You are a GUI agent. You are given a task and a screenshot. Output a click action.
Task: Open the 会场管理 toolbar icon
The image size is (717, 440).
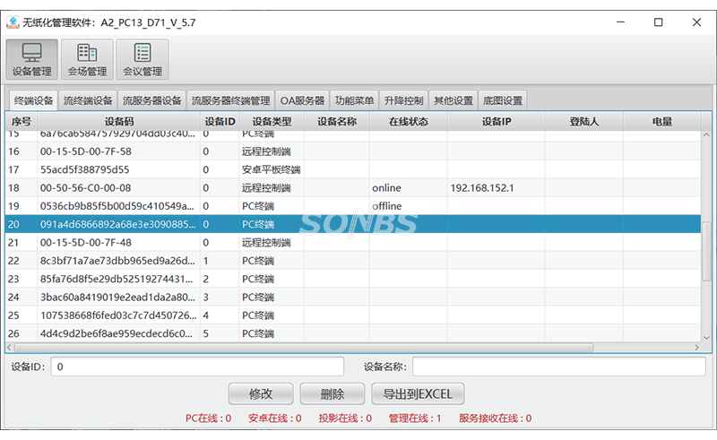pos(87,59)
